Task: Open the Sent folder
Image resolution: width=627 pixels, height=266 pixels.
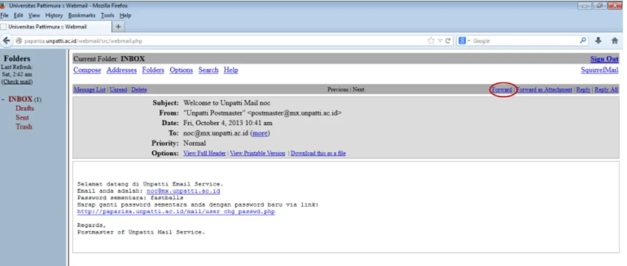Action: [22, 117]
